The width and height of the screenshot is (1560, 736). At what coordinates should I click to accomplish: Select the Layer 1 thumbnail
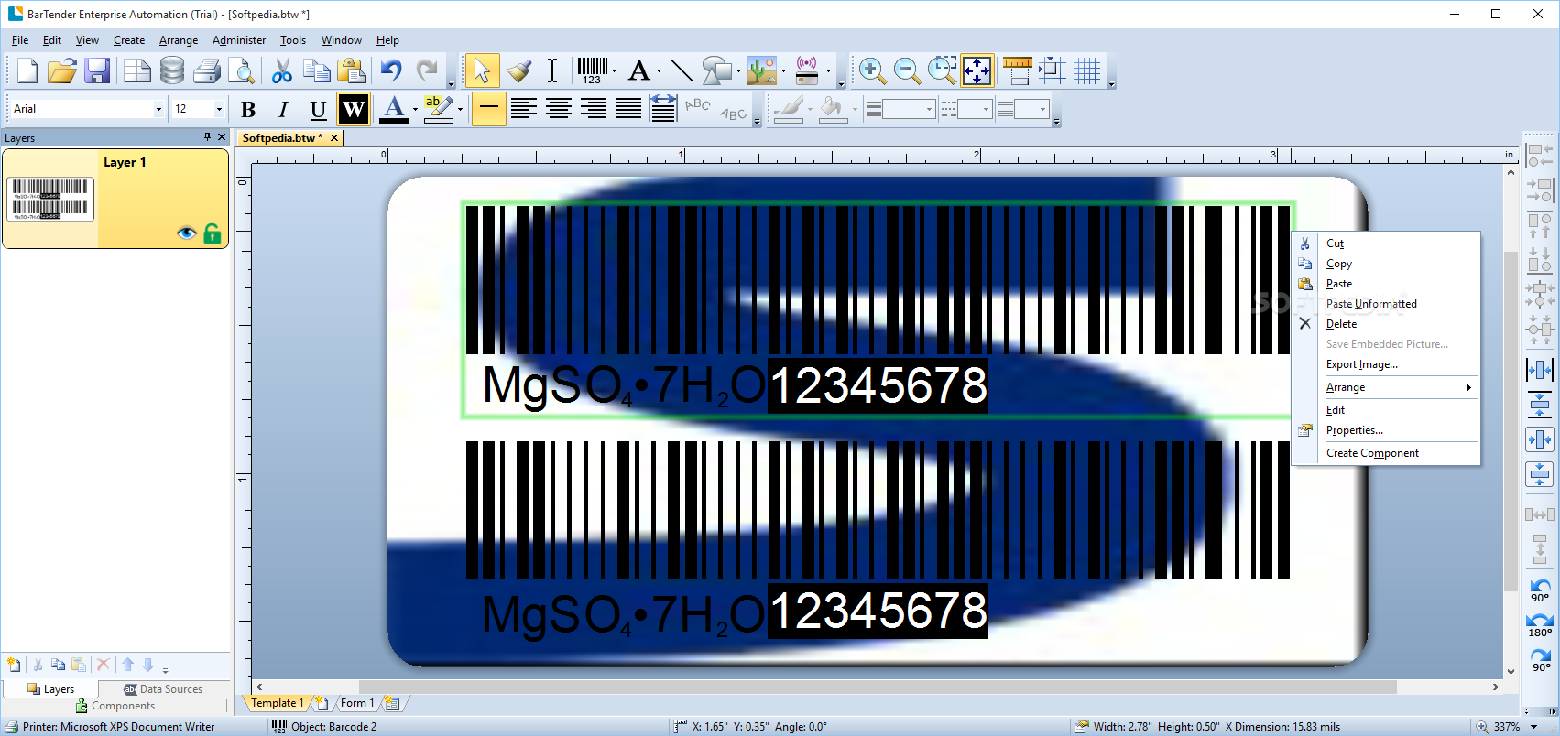[x=51, y=199]
